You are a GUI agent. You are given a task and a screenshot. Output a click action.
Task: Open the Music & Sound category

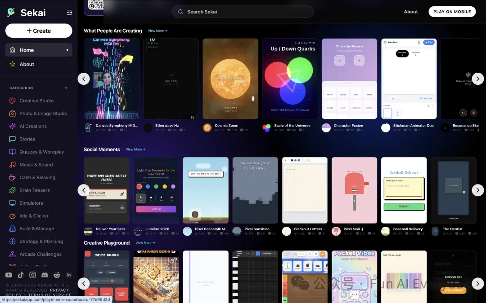point(36,164)
